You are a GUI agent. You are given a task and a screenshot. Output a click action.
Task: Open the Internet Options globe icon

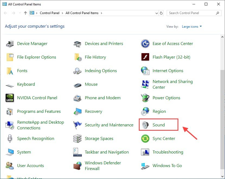145,71
